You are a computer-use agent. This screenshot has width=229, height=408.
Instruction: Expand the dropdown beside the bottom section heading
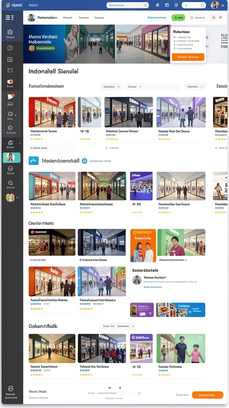pyautogui.click(x=118, y=326)
